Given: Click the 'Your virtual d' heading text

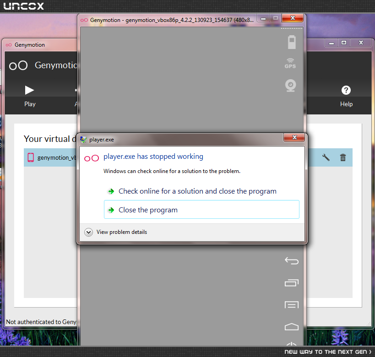Looking at the screenshot, I should 50,139.
